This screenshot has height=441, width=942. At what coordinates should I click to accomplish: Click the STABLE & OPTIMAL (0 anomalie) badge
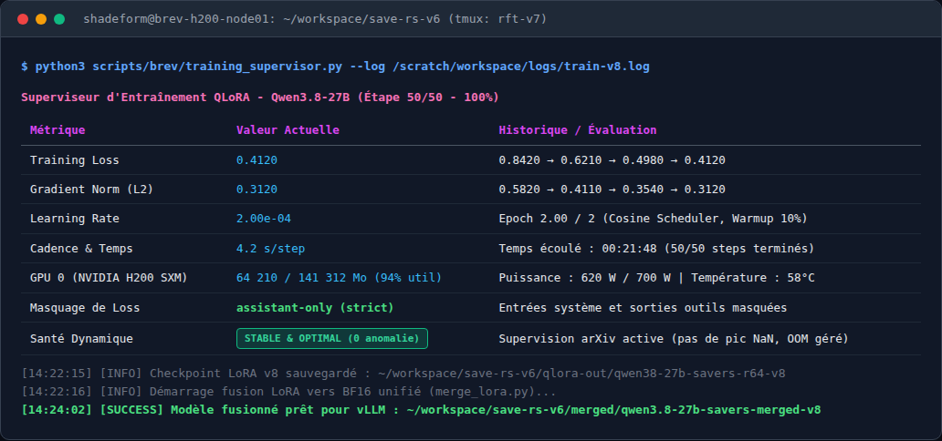point(332,338)
